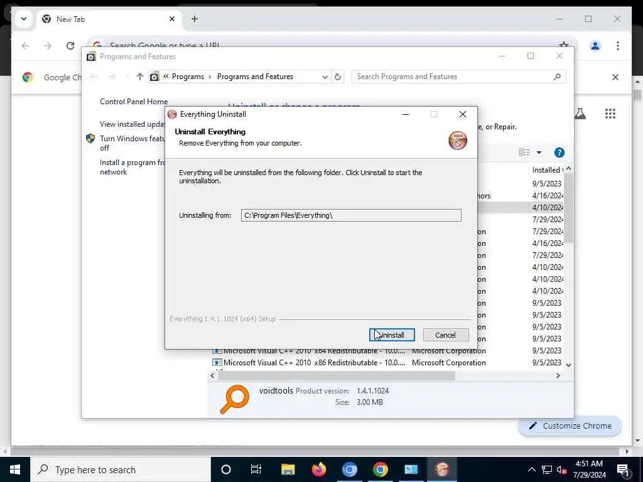Click the Windows features shield icon

tap(90, 139)
